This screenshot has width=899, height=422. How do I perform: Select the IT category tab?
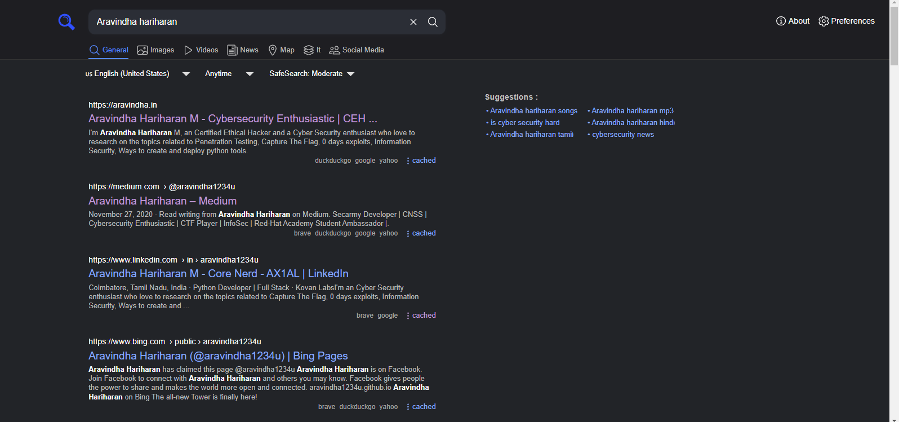(312, 50)
